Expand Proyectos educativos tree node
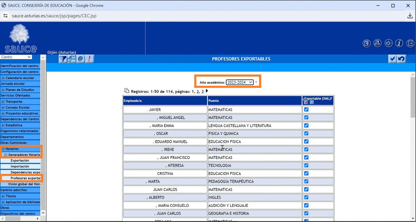Screen dimensions: 416x222 (3, 113)
